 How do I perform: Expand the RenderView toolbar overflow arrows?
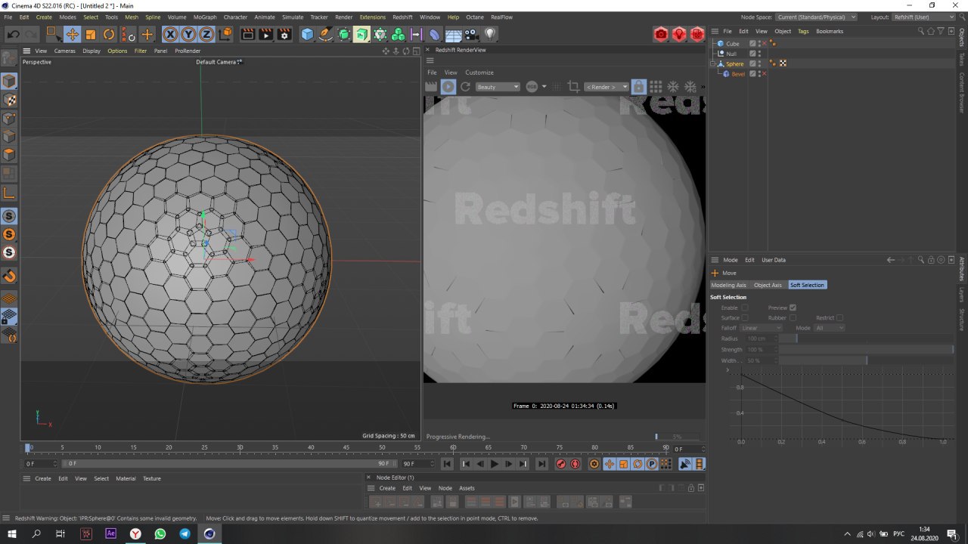tap(703, 87)
